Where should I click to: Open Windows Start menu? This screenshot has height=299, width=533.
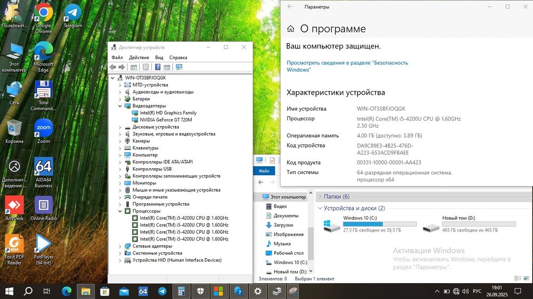[9, 291]
